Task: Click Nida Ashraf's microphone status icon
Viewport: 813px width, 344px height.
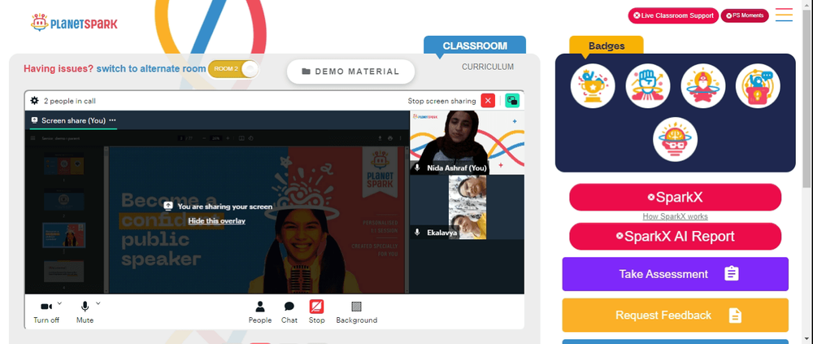Action: [417, 168]
